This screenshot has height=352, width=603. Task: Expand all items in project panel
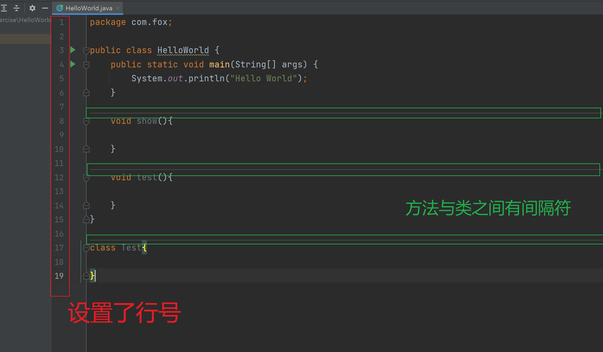click(x=4, y=8)
